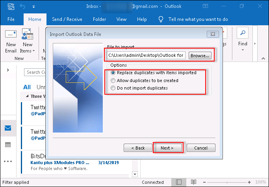Image resolution: width=269 pixels, height=187 pixels.
Task: Adjust the zoom slider in status bar
Action: coord(227,182)
